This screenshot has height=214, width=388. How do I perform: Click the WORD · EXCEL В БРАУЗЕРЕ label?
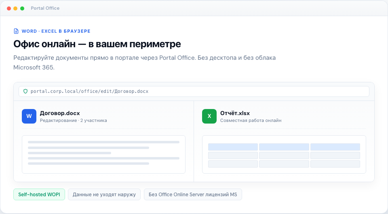[x=56, y=31]
